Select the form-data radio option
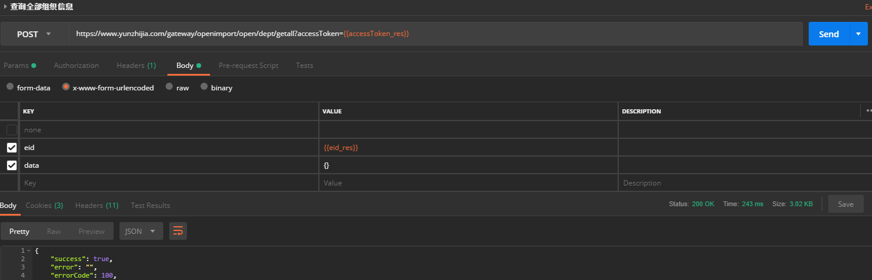The height and width of the screenshot is (280, 872). coord(10,87)
